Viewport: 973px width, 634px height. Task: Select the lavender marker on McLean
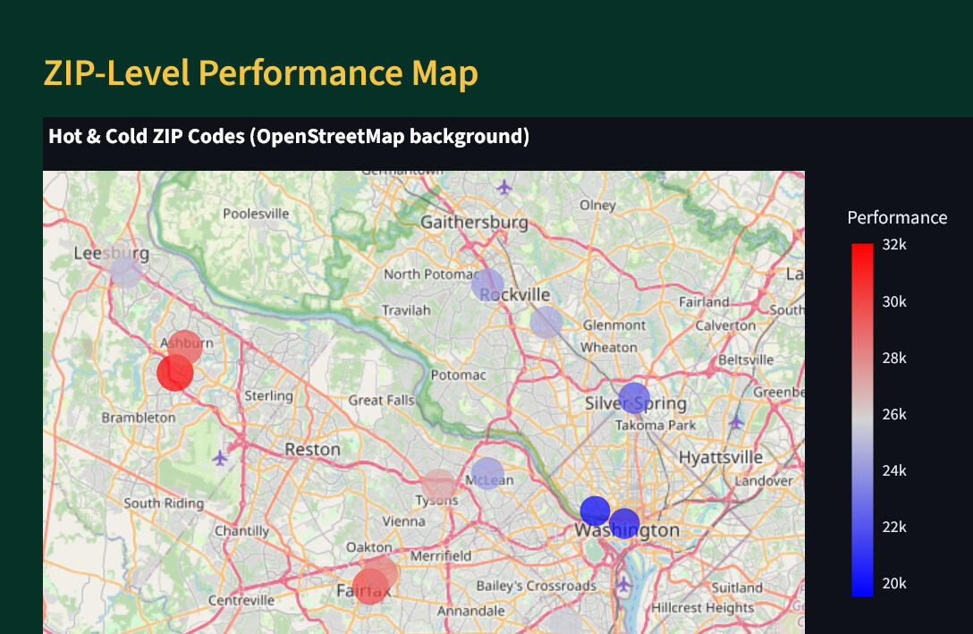coord(487,474)
